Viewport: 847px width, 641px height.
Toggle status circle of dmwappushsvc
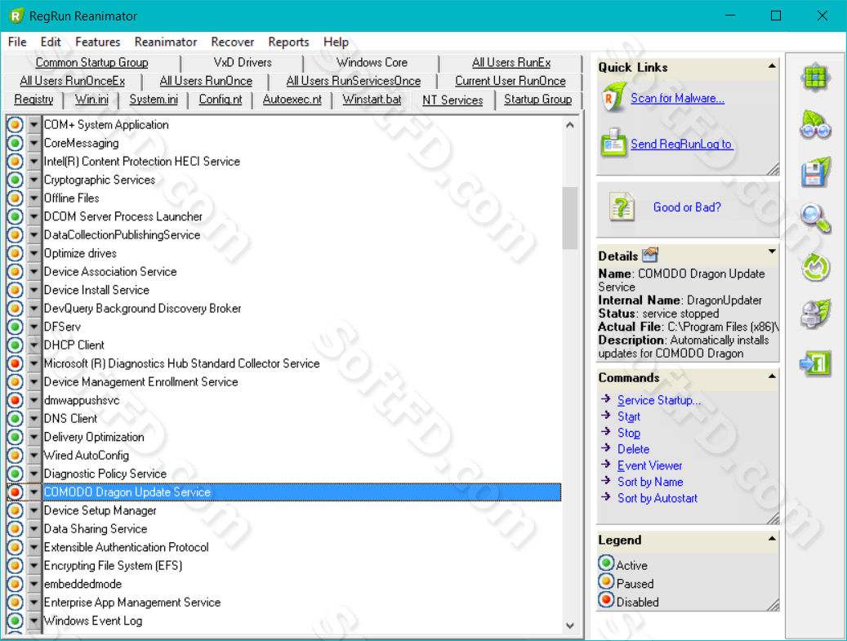coord(16,400)
